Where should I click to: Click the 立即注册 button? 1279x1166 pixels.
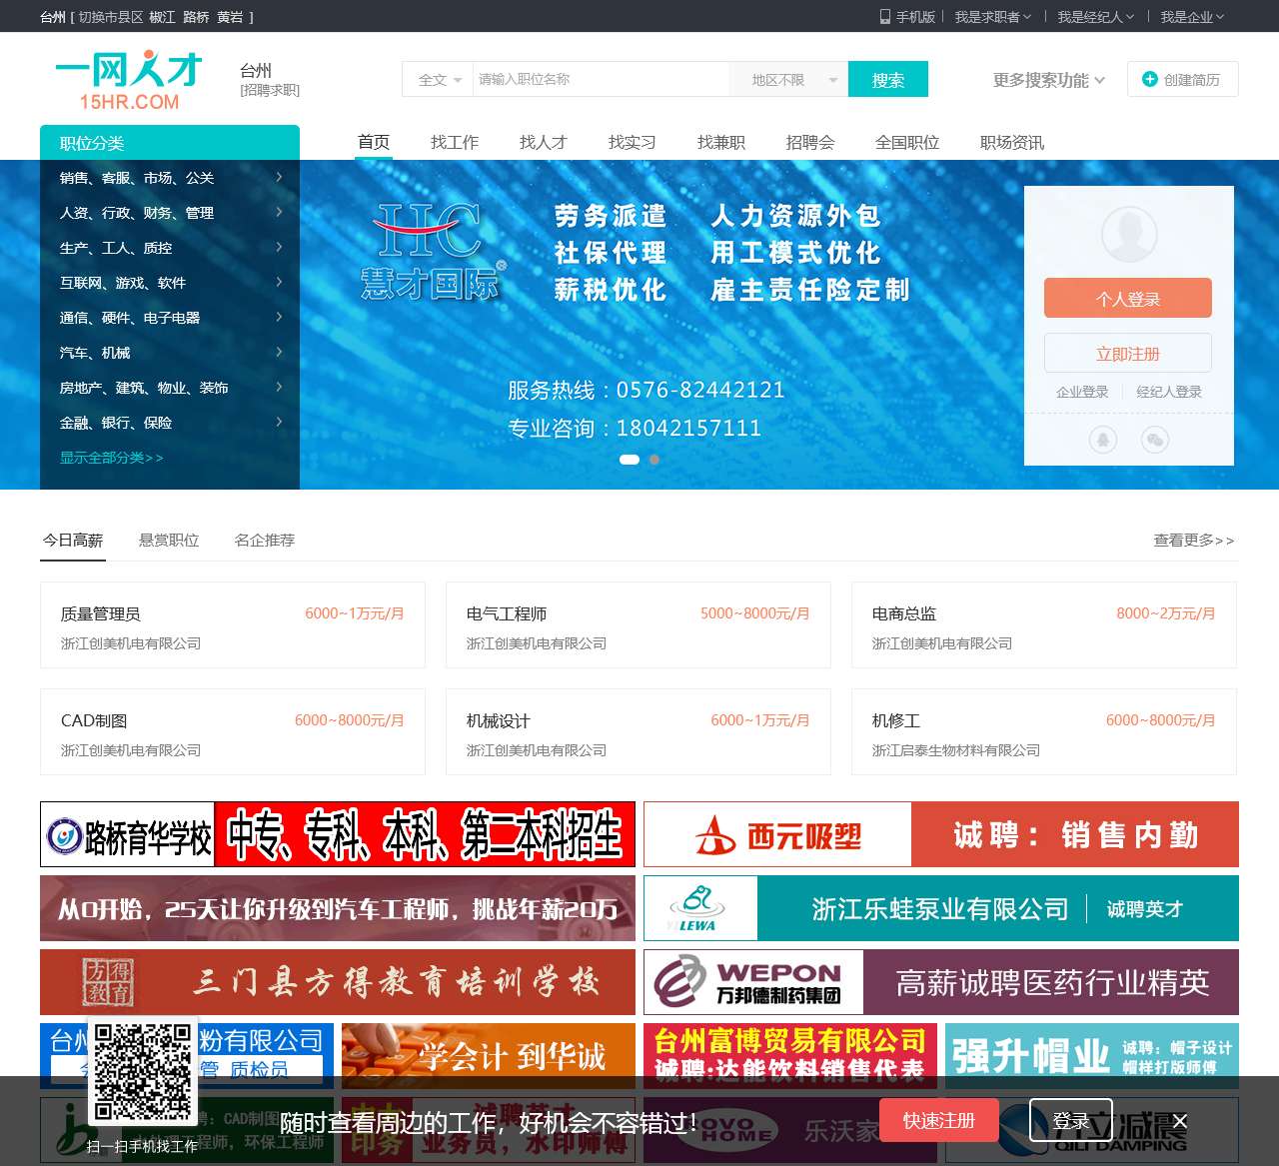(1128, 353)
